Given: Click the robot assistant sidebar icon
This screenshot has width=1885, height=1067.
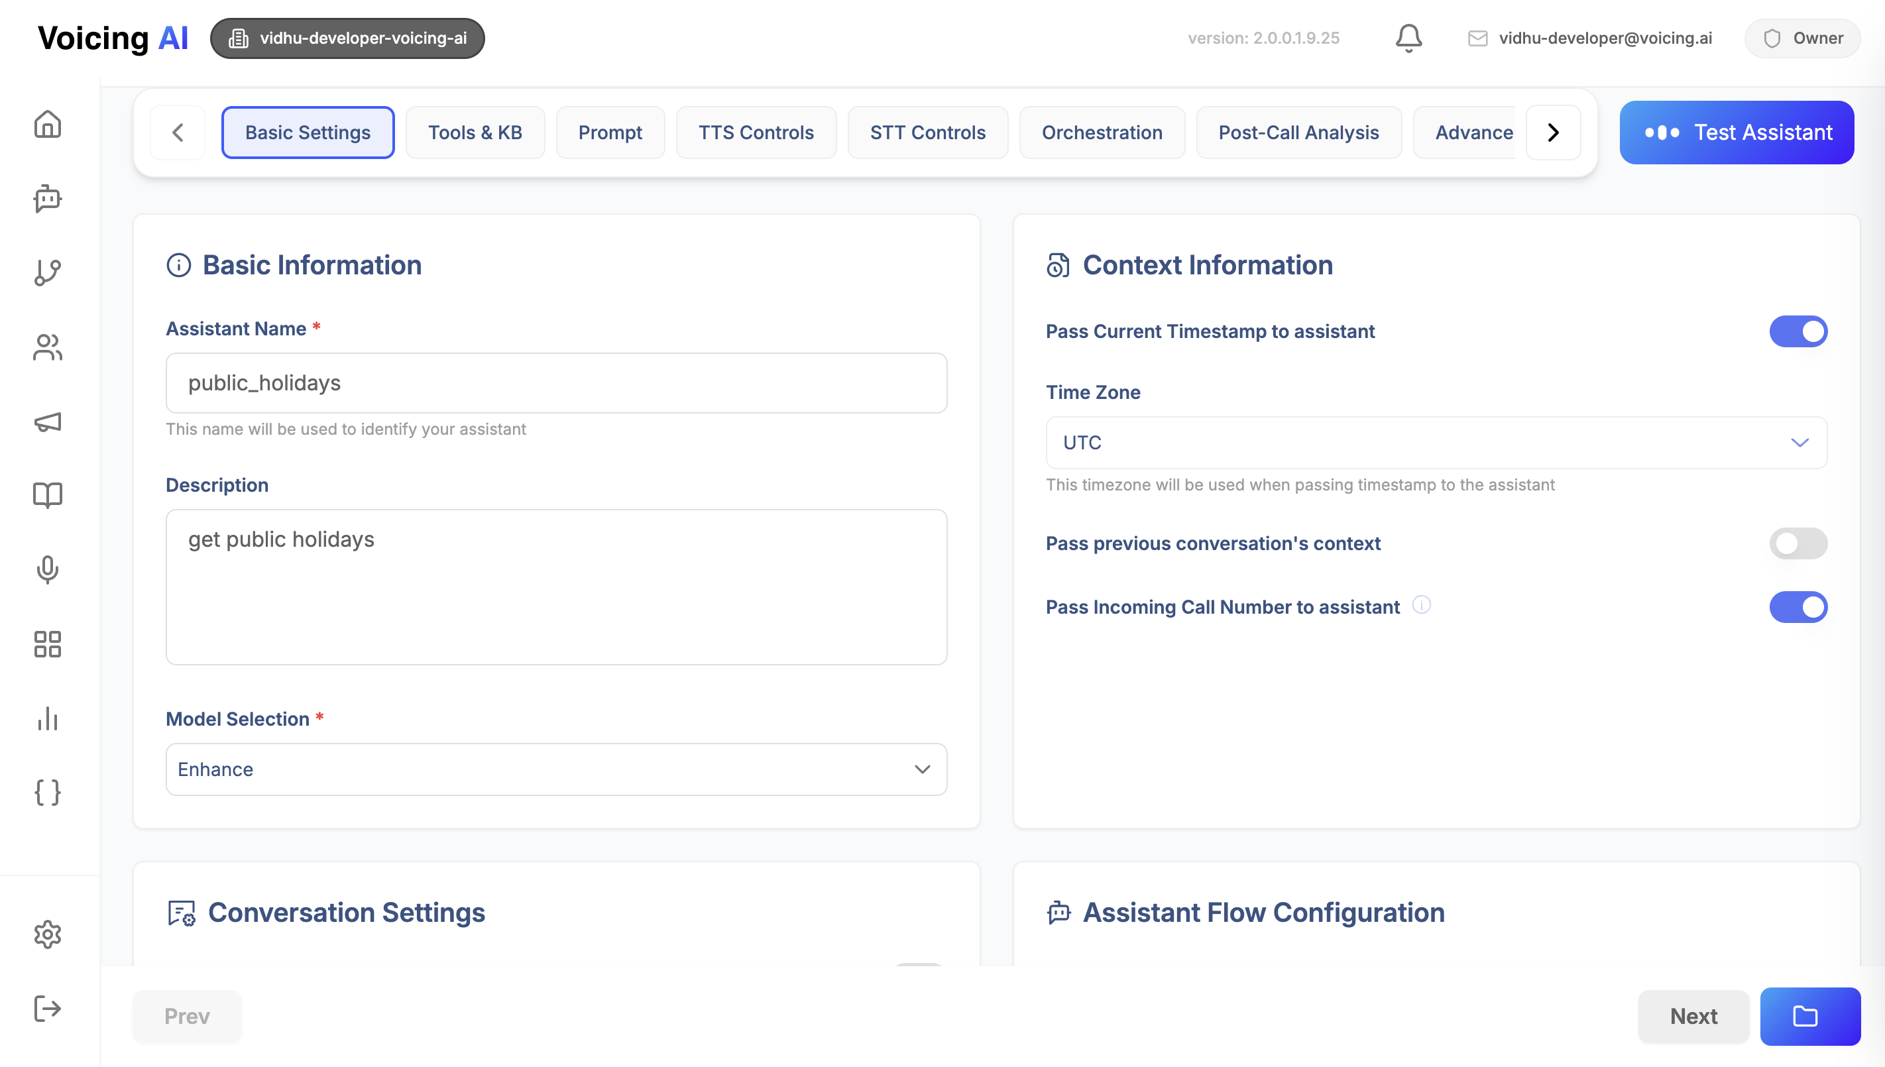Looking at the screenshot, I should click(x=48, y=199).
